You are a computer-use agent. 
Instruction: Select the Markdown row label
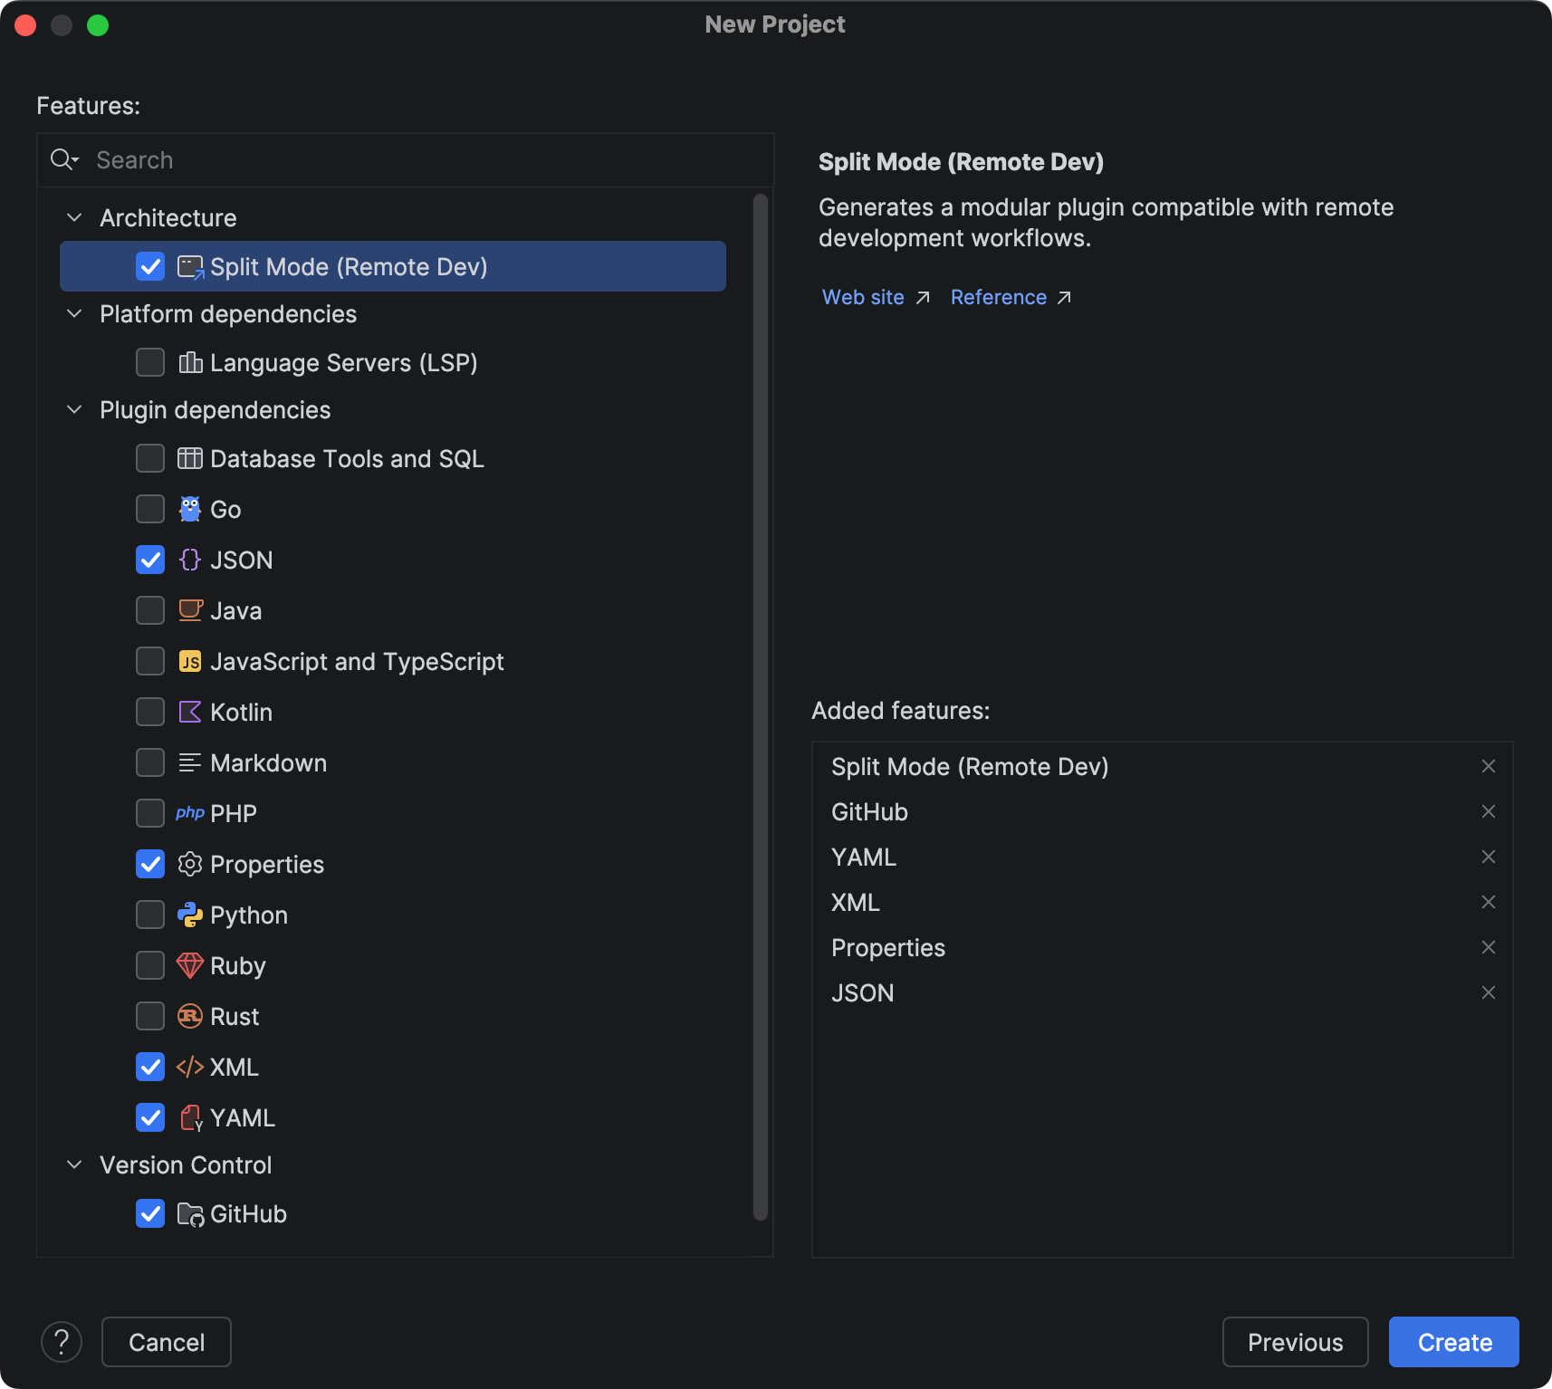pos(268,763)
